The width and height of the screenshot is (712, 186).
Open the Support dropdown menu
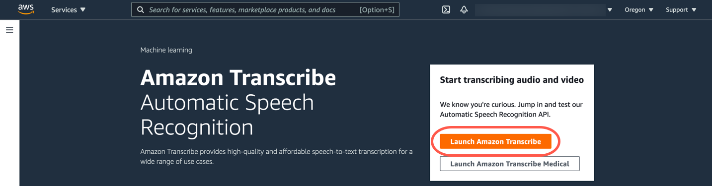pos(681,9)
